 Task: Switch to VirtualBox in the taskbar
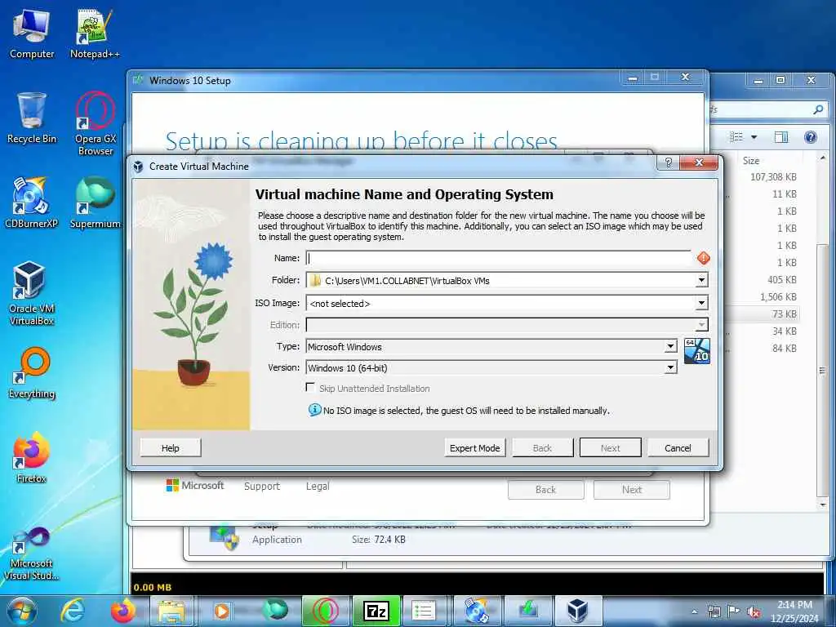pos(577,611)
